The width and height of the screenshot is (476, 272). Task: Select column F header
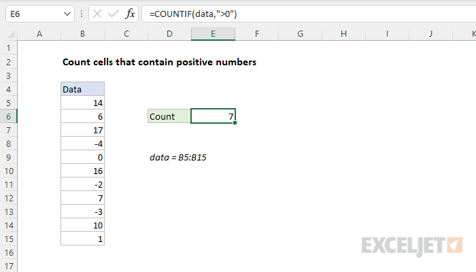(257, 34)
